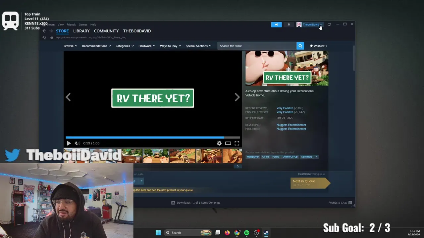Open the Help menu
This screenshot has height=238, width=424.
tap(93, 24)
